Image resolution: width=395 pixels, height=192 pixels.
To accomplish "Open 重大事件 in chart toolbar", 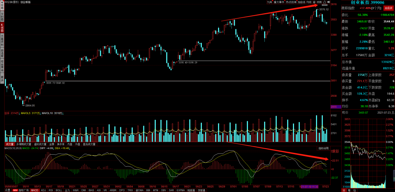I will [x=279, y=2].
